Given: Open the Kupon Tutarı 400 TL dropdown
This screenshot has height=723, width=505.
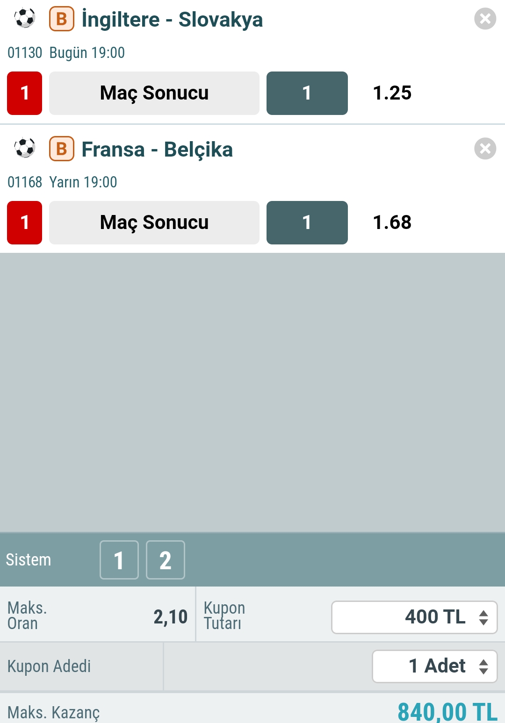Looking at the screenshot, I should click(x=414, y=617).
